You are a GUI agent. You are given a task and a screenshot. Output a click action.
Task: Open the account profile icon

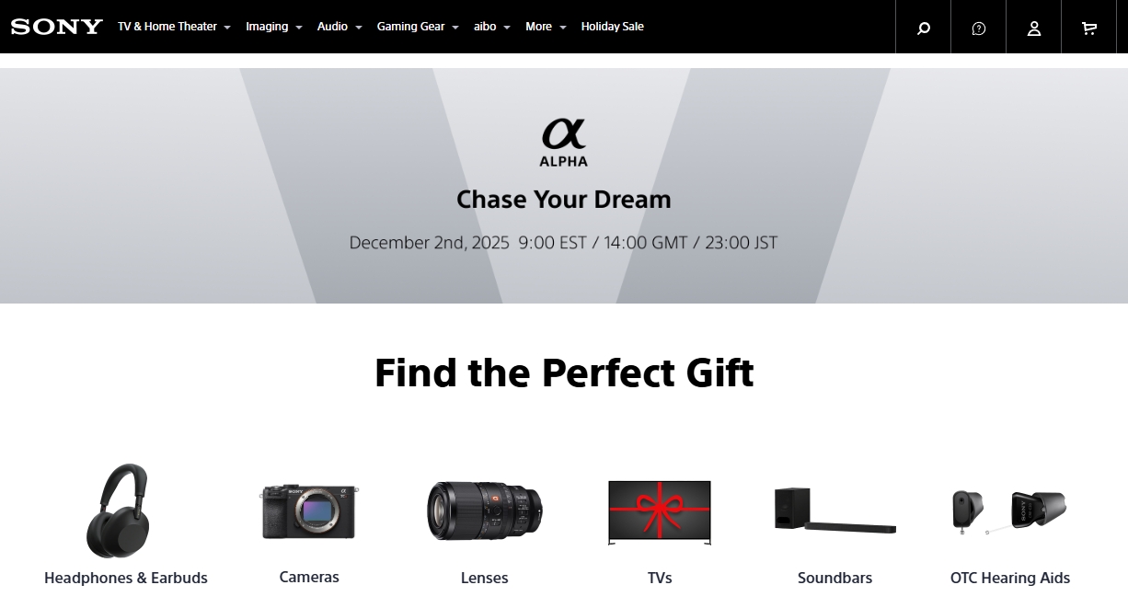click(x=1034, y=28)
